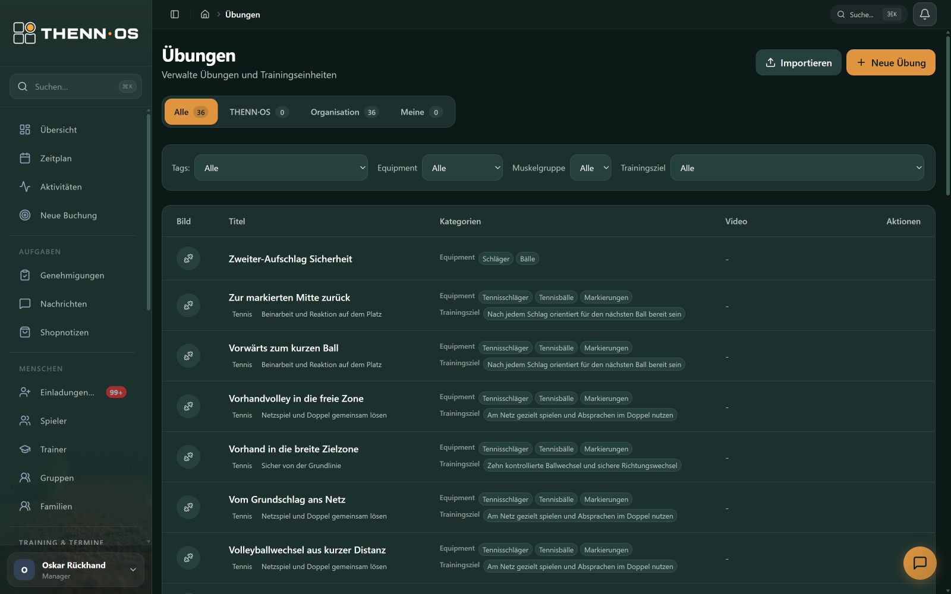Switch to the Organisation tab
Viewport: 951px width, 594px height.
pyautogui.click(x=344, y=112)
